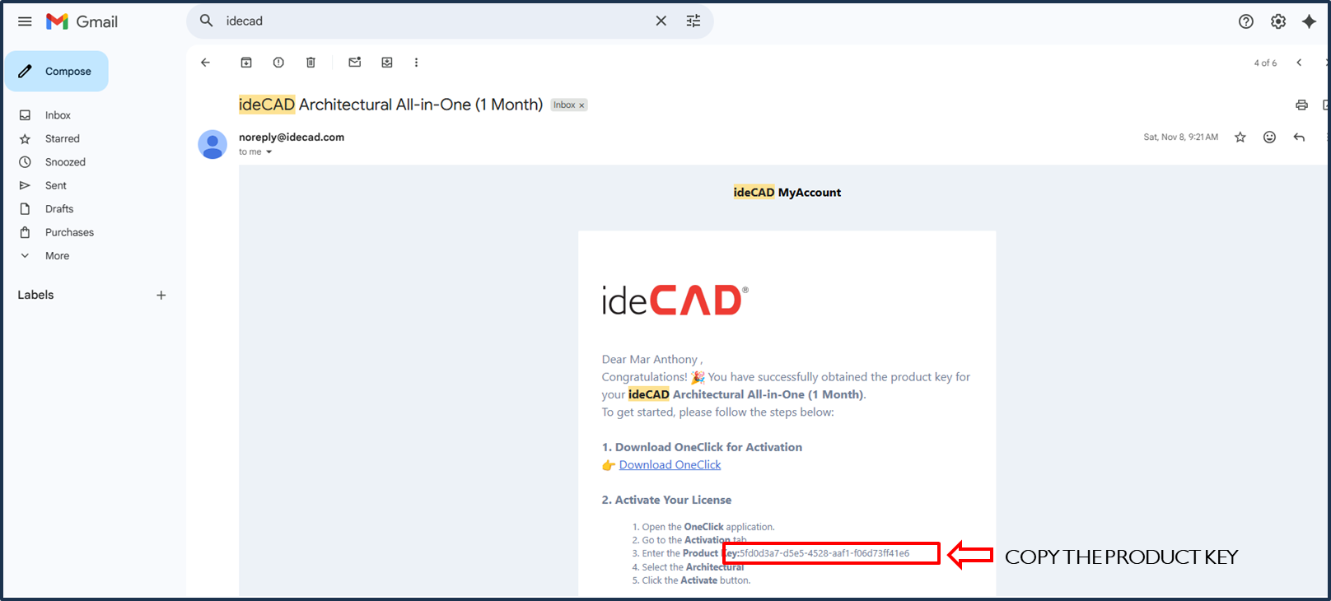Click the ideCAD logo image
This screenshot has width=1331, height=601.
pos(675,300)
